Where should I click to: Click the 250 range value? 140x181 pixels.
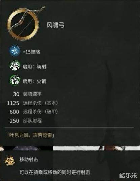14,121
